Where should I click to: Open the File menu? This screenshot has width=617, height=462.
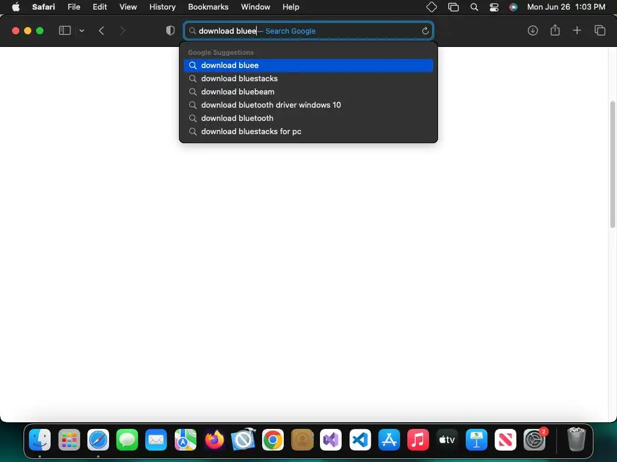74,7
